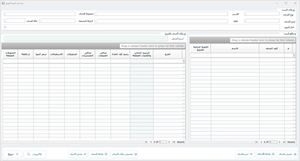Open the القسم dropdown
Viewport: 300px width, 161px height.
pos(161,14)
